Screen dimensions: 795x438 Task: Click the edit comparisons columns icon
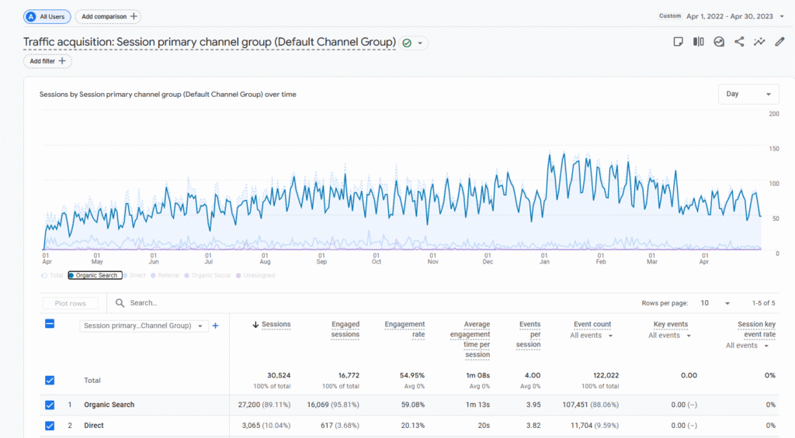tap(698, 42)
